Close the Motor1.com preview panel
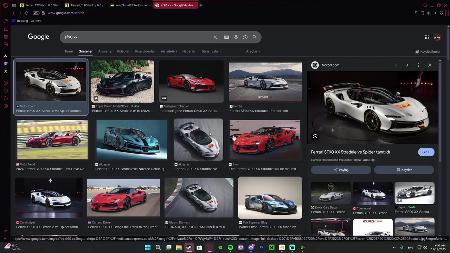This screenshot has width=450, height=253. tap(430, 65)
